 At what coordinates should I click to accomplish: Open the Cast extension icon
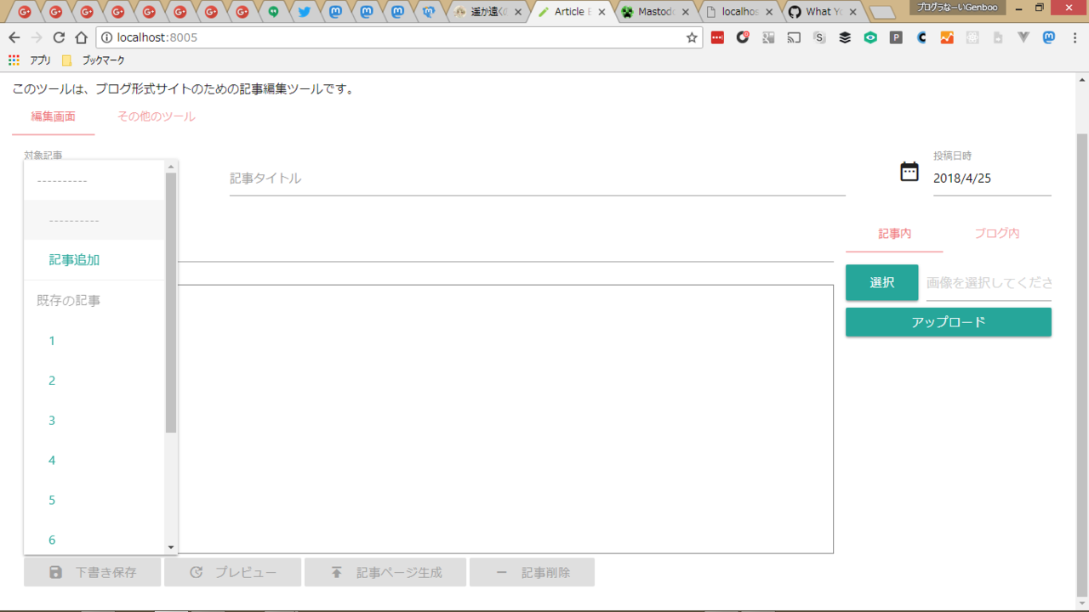(x=794, y=37)
